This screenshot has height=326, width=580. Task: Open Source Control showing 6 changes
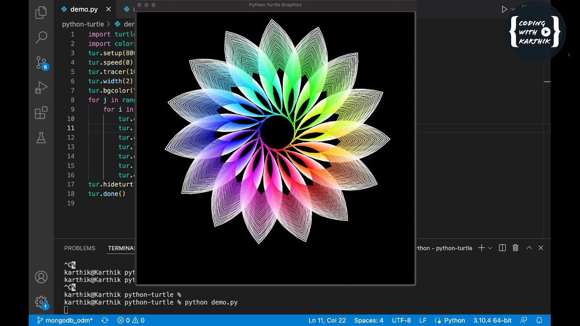41,62
